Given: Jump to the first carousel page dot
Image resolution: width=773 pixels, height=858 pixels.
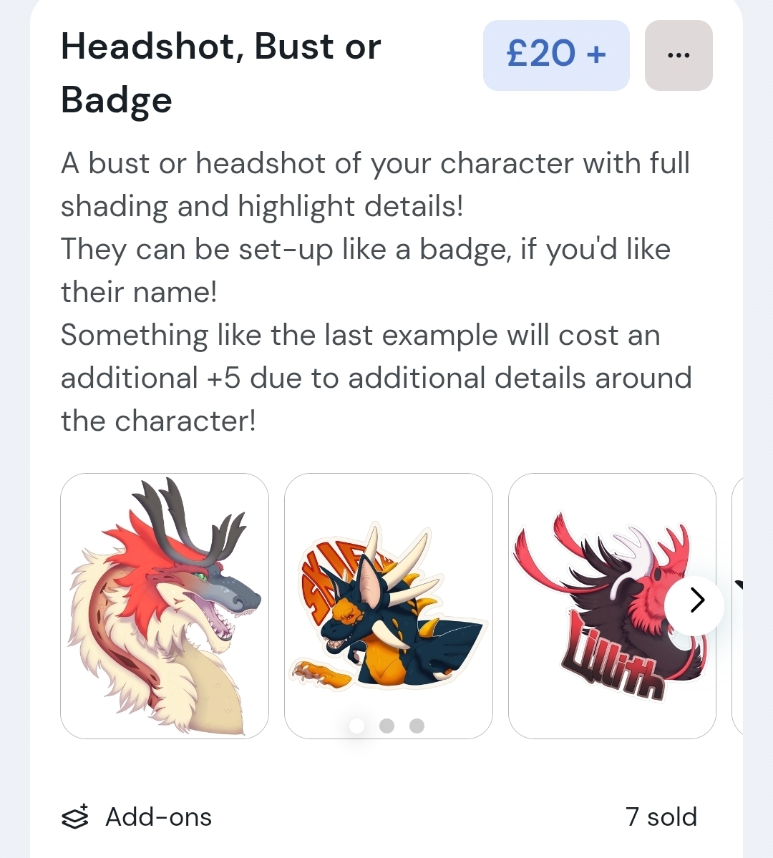Looking at the screenshot, I should coord(356,726).
